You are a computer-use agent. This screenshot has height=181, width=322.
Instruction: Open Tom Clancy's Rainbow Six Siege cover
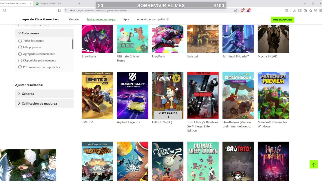(x=203, y=95)
